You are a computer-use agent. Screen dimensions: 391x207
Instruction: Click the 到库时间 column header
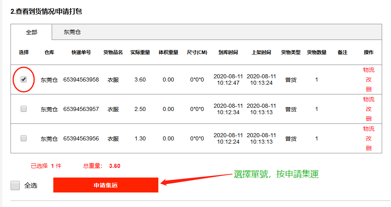coord(228,52)
